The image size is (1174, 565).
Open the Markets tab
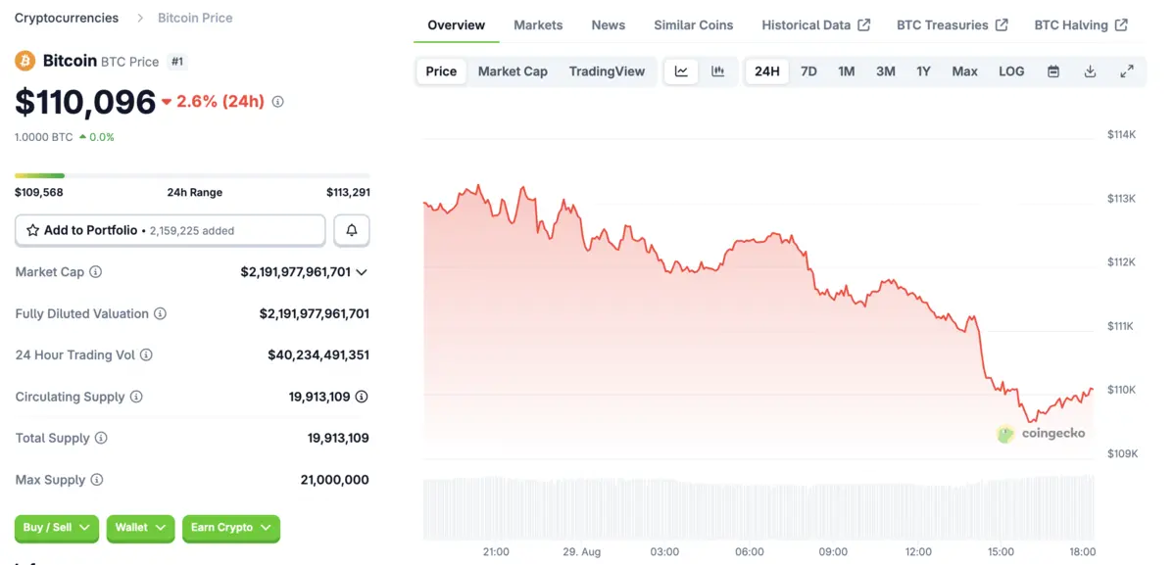[538, 24]
